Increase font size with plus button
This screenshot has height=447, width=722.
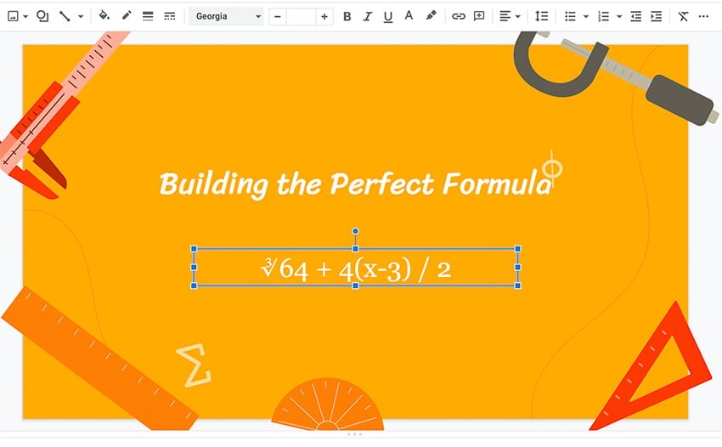tap(324, 16)
